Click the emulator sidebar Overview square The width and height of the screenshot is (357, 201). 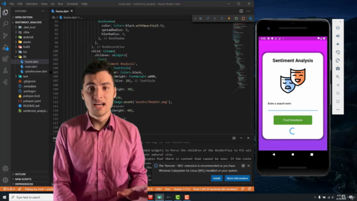[x=338, y=102]
